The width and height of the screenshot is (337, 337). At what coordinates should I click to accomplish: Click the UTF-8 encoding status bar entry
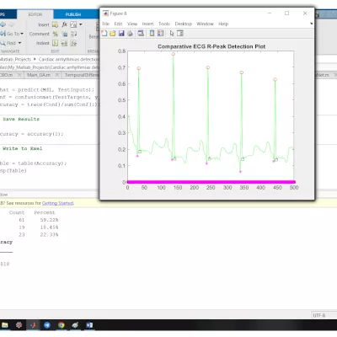tap(319, 315)
